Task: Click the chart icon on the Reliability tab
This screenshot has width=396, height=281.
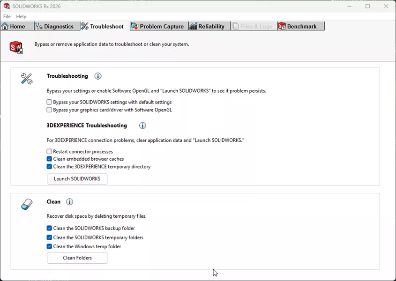Action: 192,26
